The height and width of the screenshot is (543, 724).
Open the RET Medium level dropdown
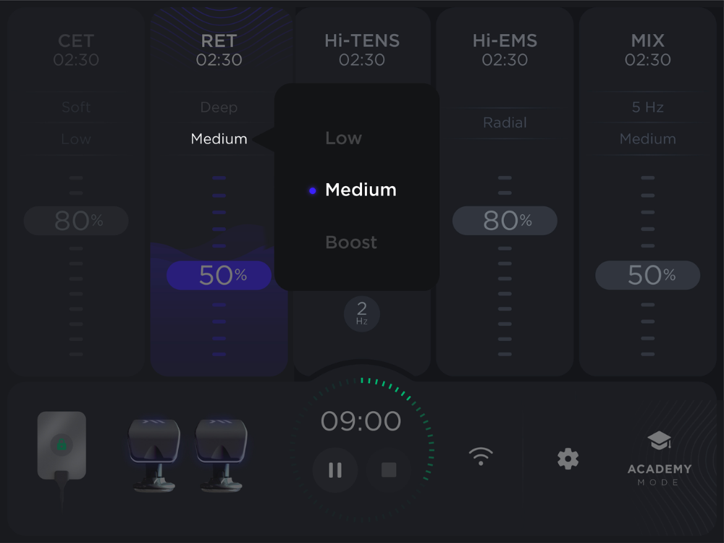click(x=219, y=139)
